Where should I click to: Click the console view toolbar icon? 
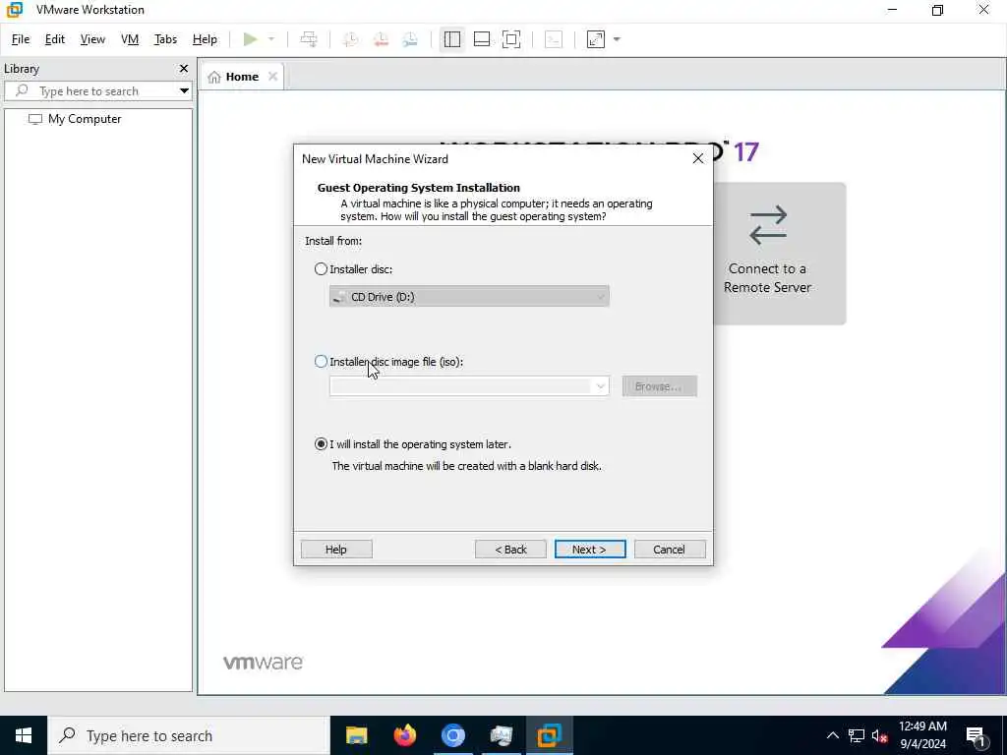(554, 39)
